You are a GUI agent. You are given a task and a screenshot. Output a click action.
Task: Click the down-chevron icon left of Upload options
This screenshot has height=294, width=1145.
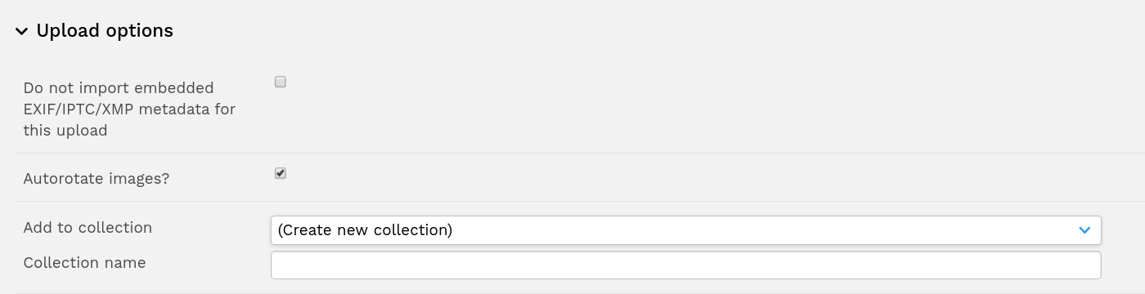pyautogui.click(x=21, y=31)
